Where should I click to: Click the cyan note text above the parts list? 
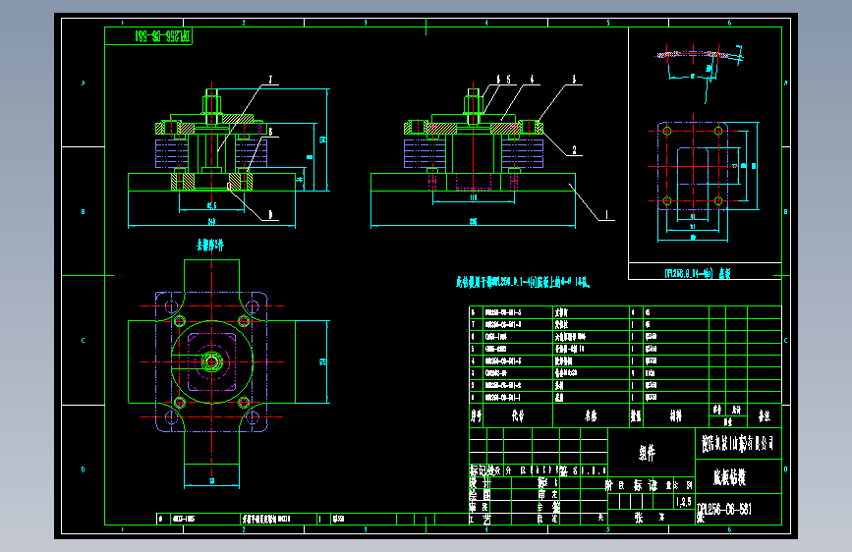tap(523, 282)
